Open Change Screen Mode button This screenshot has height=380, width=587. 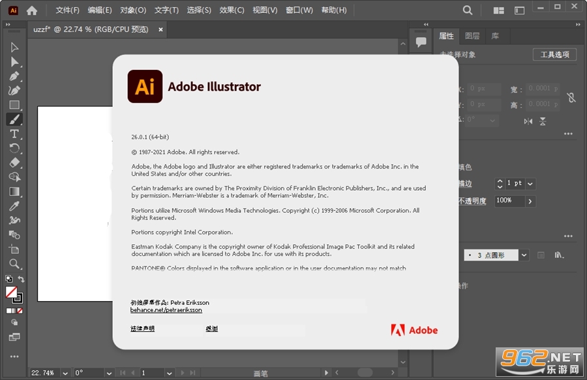14,337
